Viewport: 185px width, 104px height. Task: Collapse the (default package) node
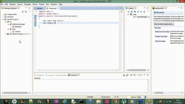pyautogui.click(x=8, y=24)
